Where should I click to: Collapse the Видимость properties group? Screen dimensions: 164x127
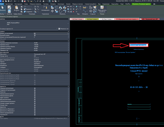68,86
